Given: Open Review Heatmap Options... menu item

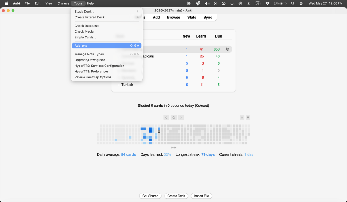Looking at the screenshot, I should [106, 77].
